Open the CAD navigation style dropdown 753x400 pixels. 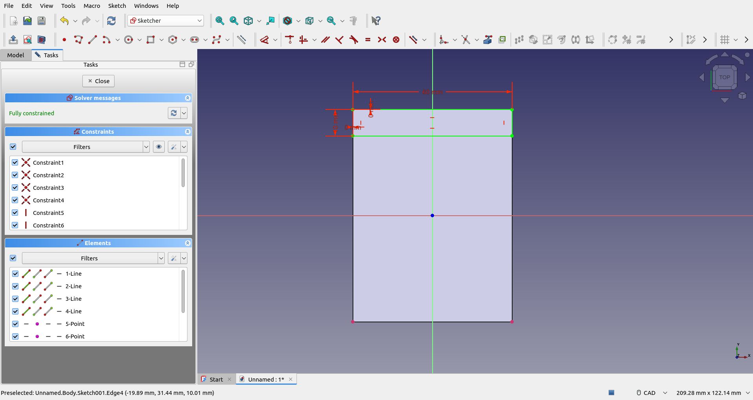[x=651, y=393]
